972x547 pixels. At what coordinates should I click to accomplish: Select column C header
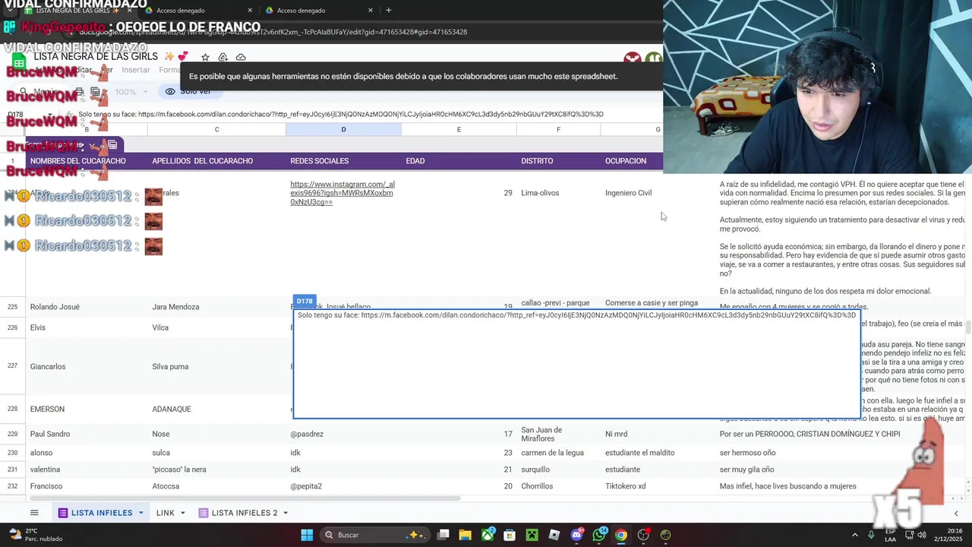point(216,130)
